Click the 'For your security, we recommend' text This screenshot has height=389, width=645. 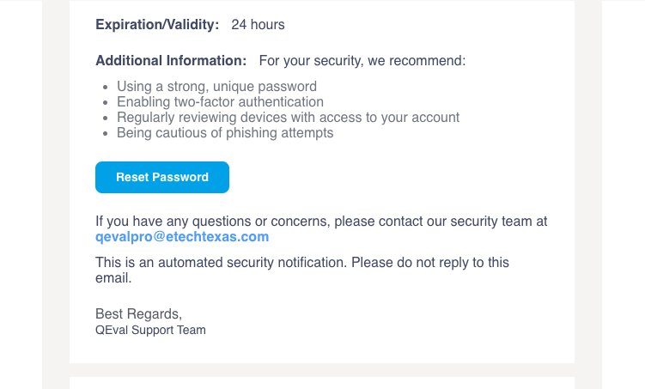coord(362,61)
